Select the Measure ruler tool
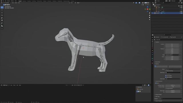Image resolution: width=183 pixels, height=103 pixels. (2, 26)
